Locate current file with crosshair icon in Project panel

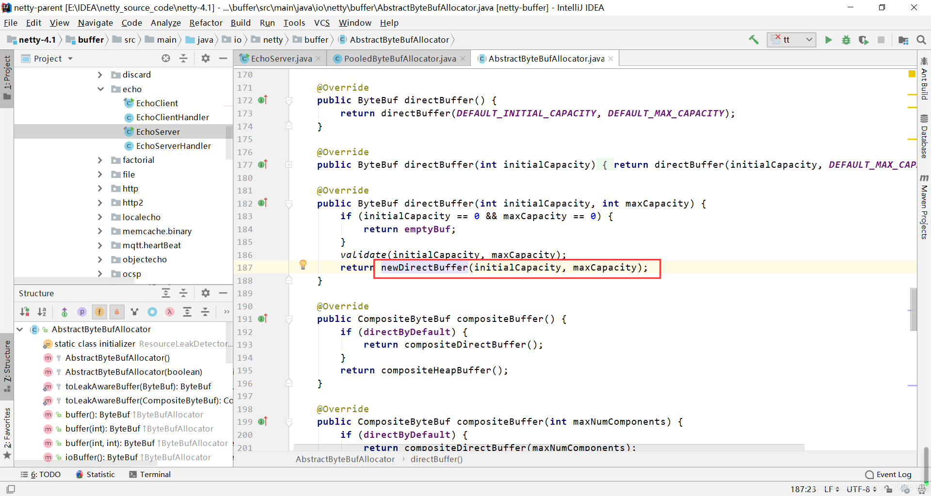point(166,58)
